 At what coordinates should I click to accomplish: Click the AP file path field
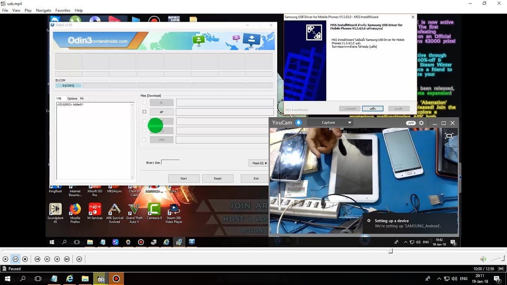pos(225,112)
